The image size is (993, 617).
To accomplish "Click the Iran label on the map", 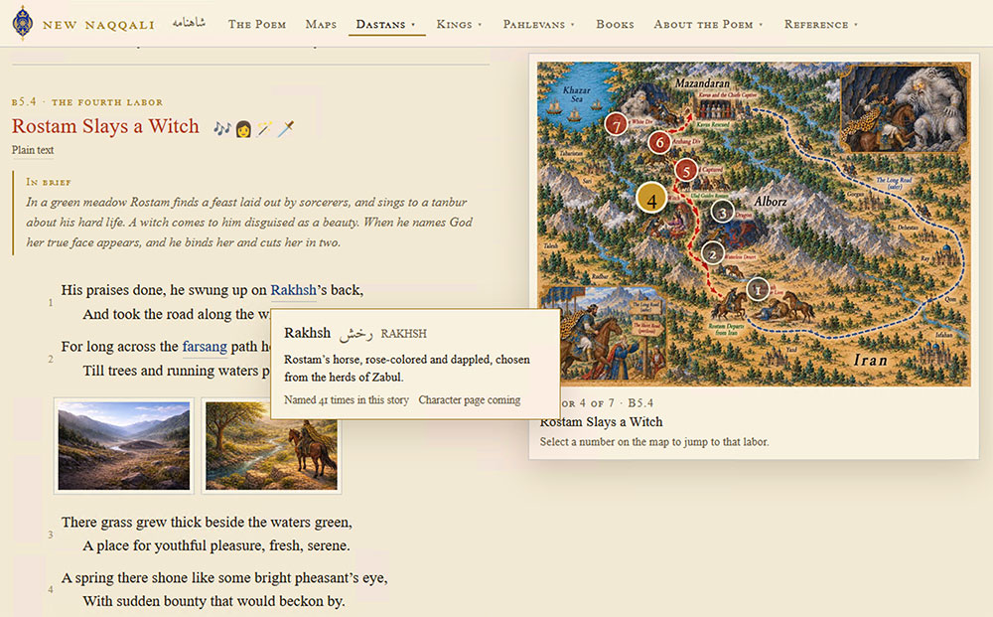I will (870, 360).
